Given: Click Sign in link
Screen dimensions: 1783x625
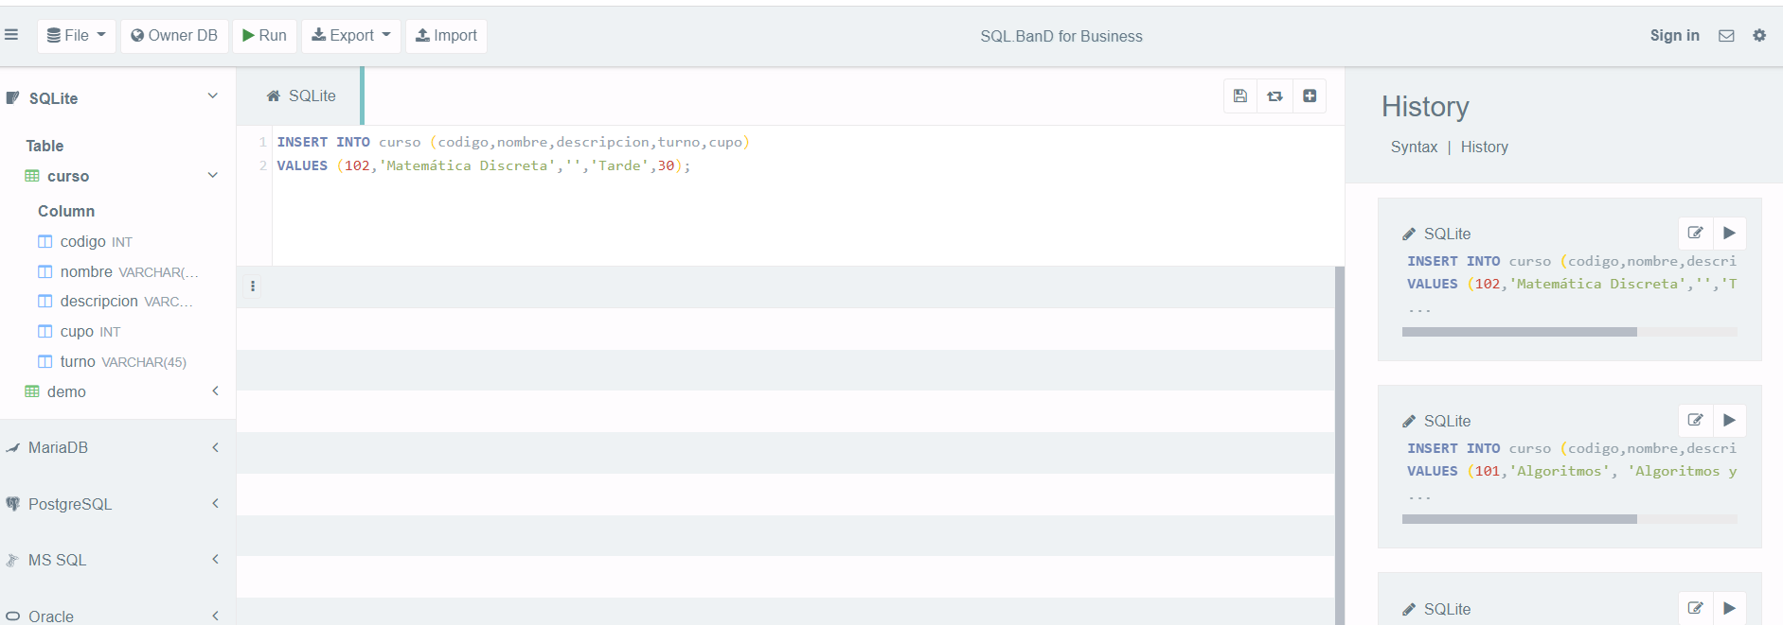Looking at the screenshot, I should click(x=1674, y=35).
